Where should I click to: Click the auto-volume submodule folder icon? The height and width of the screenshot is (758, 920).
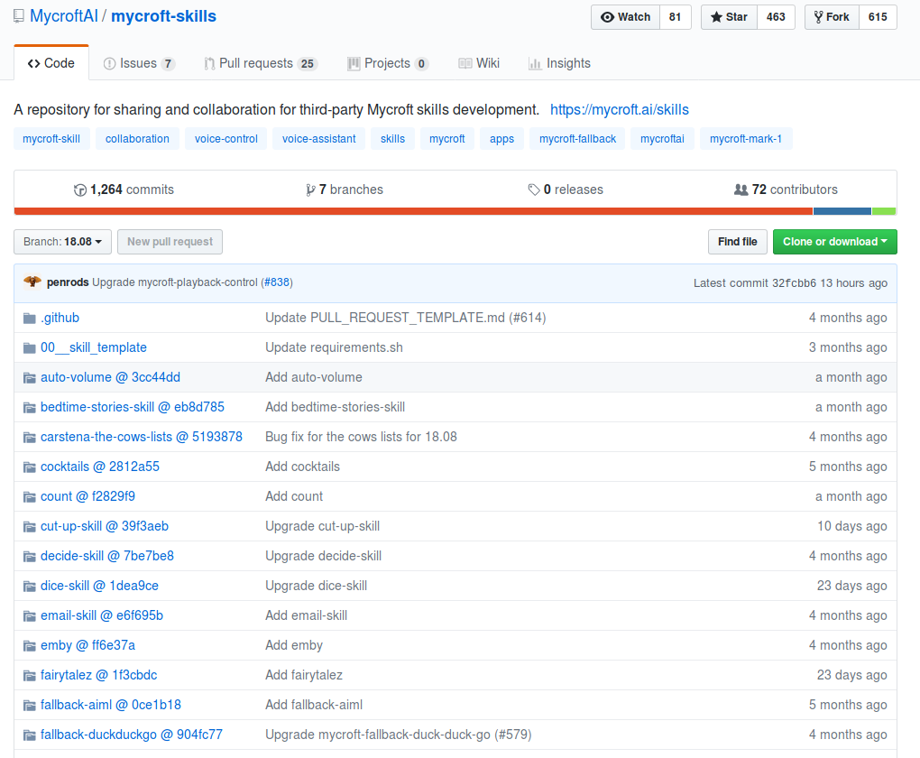pyautogui.click(x=30, y=378)
